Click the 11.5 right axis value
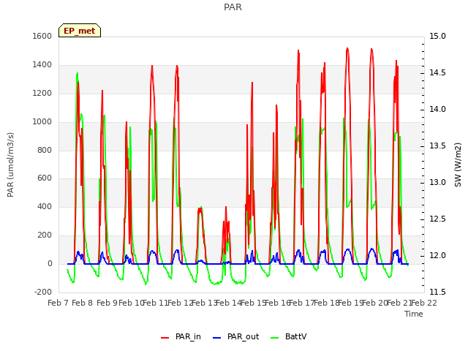The width and height of the screenshot is (468, 351). (x=437, y=292)
